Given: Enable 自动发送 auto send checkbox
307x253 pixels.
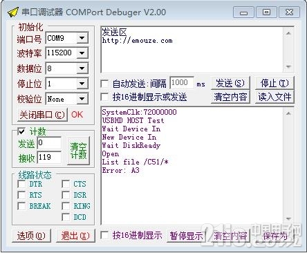Looking at the screenshot, I should pos(104,84).
